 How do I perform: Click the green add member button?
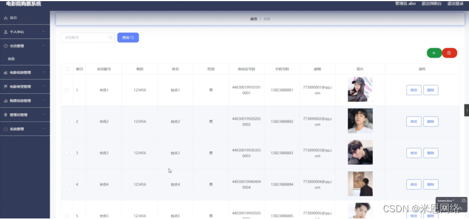(434, 53)
